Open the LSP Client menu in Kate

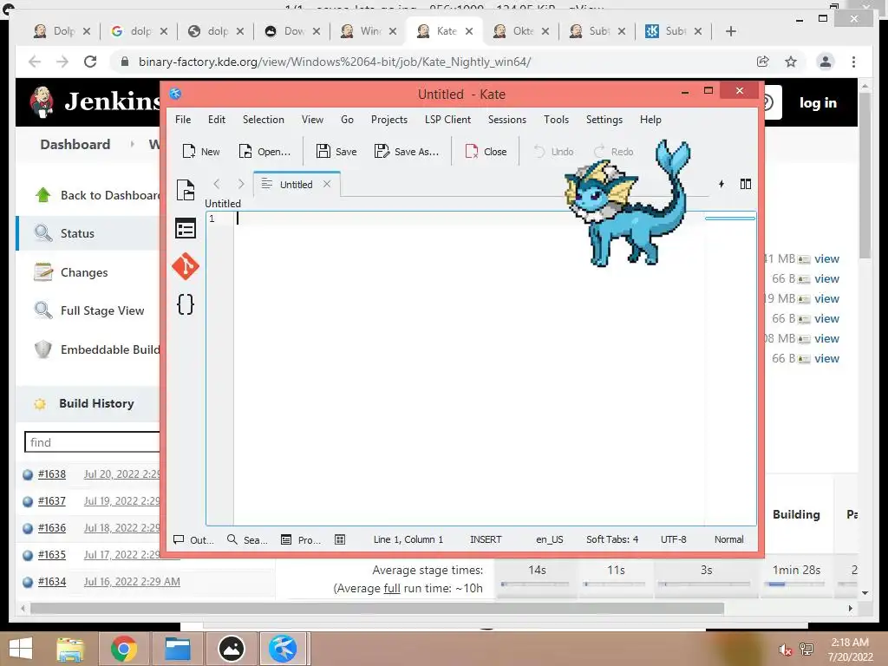click(447, 120)
